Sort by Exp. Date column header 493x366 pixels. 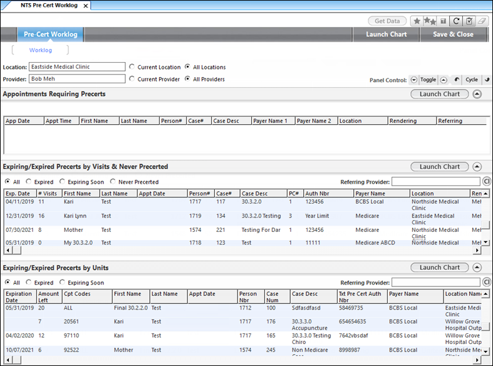point(20,194)
